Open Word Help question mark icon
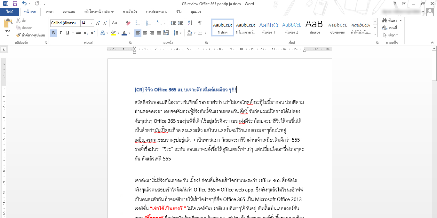Screen dimensions: 437x218 click(x=395, y=4)
